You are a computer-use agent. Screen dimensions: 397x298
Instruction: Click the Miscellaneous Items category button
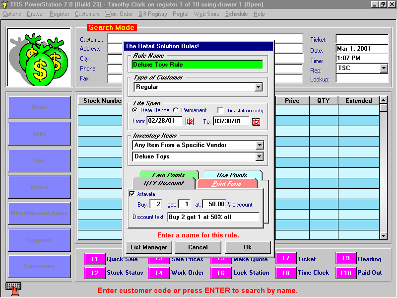(39, 214)
